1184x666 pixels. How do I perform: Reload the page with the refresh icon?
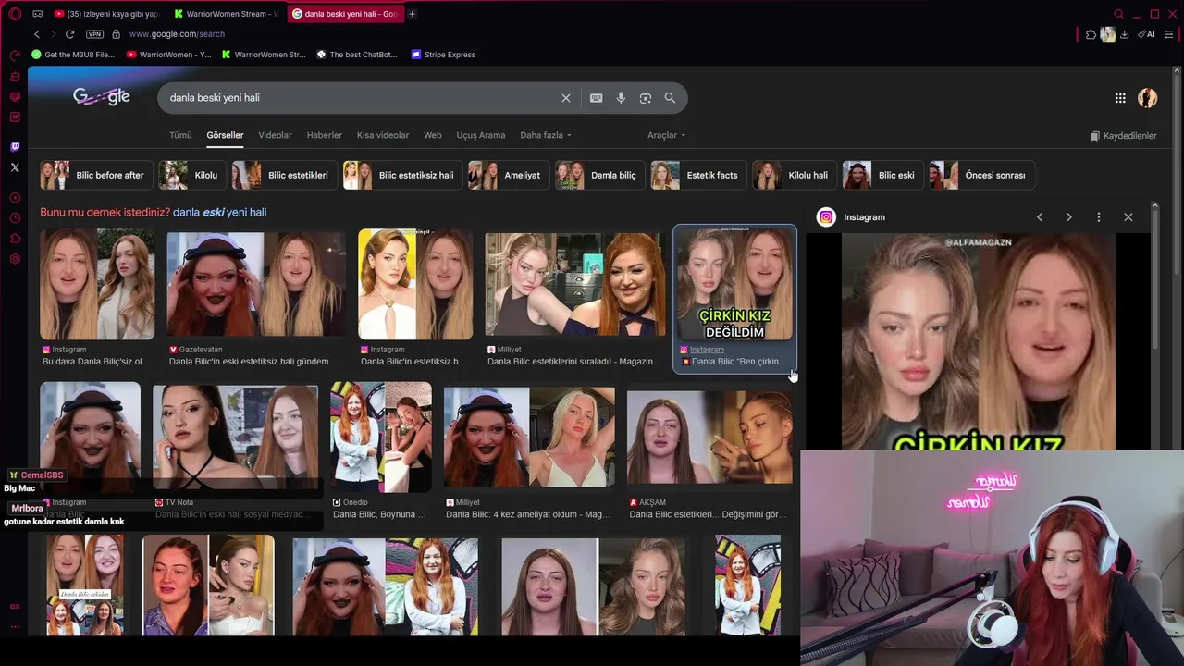tap(69, 34)
